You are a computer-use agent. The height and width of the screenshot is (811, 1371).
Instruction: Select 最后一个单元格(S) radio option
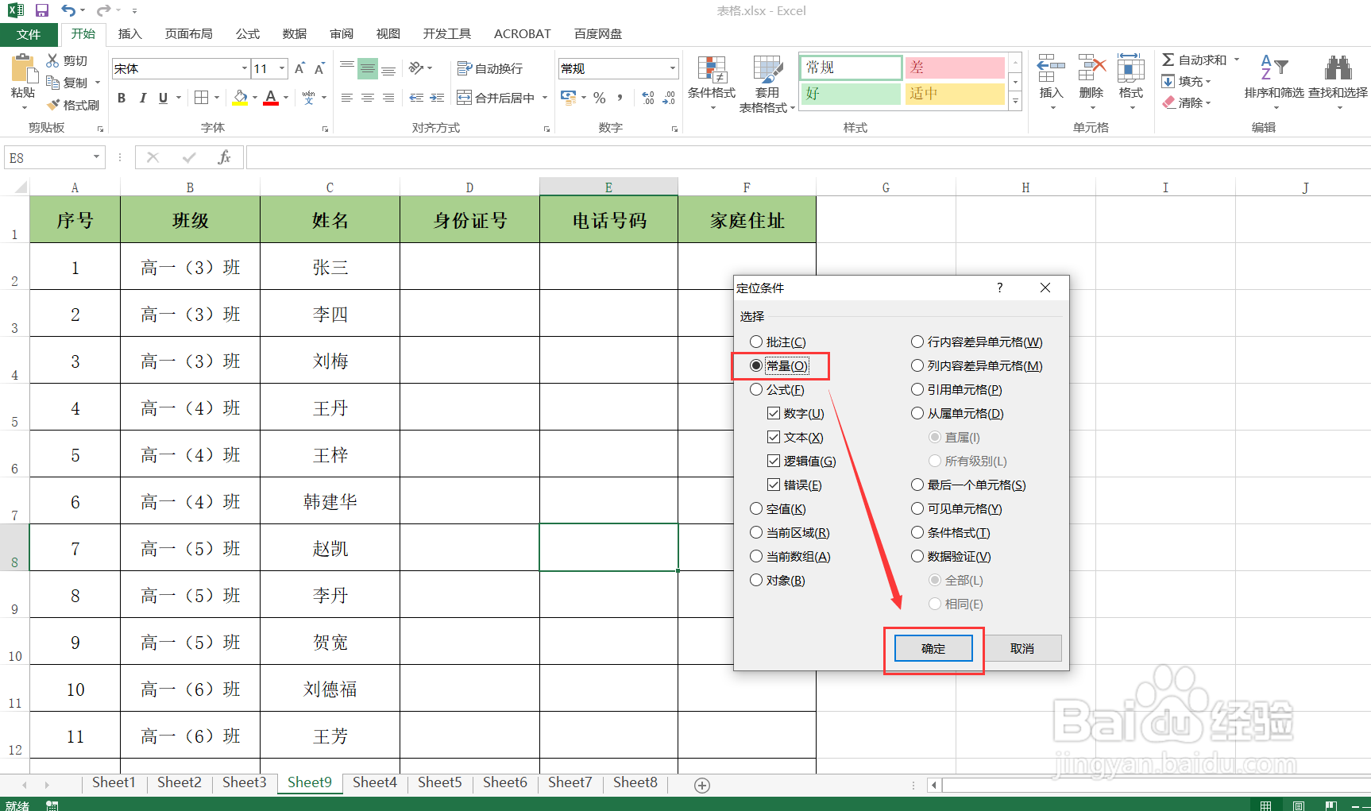coord(917,485)
